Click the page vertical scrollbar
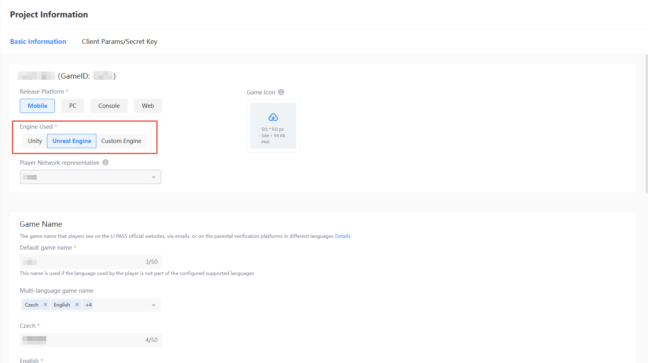Viewport: 648px width, 363px height. 646,123
